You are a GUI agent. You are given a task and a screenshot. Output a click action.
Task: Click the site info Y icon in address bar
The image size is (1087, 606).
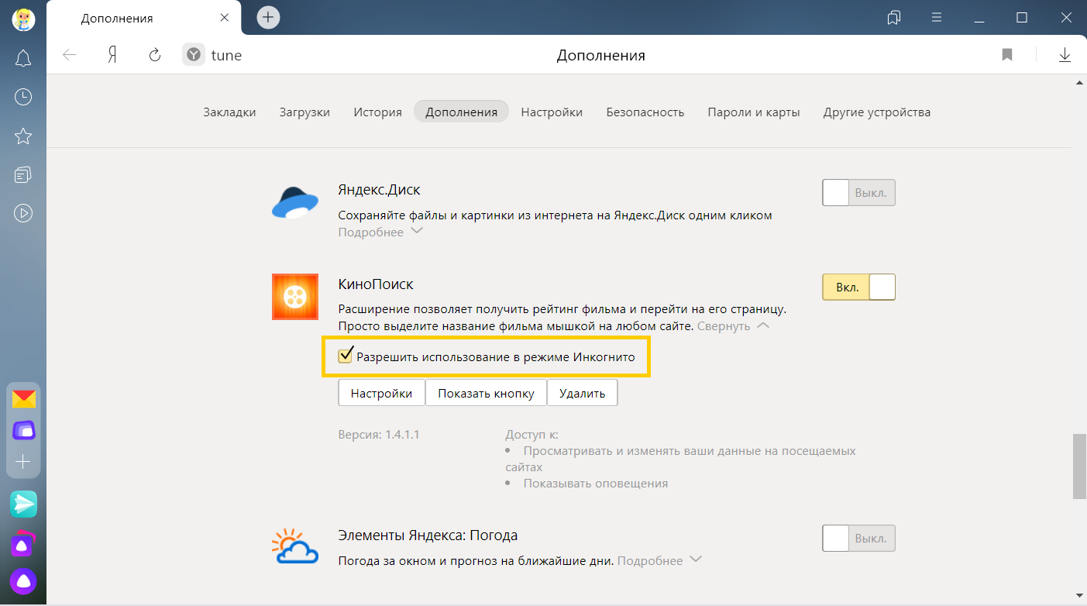coord(194,55)
